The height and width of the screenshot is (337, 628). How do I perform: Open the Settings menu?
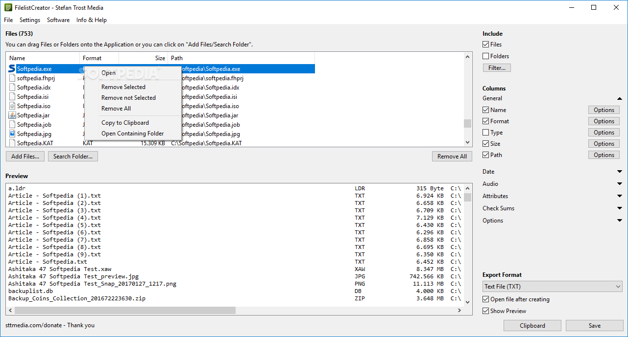[30, 20]
